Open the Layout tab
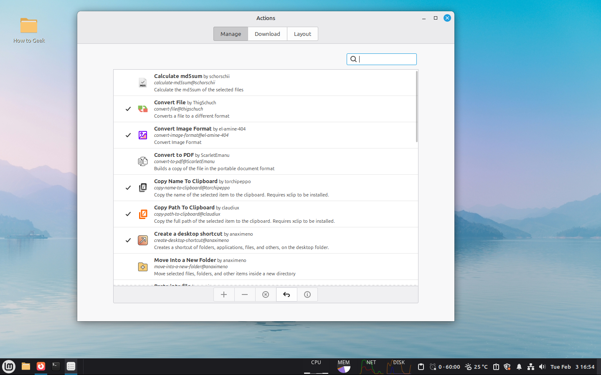This screenshot has width=601, height=375. [302, 34]
